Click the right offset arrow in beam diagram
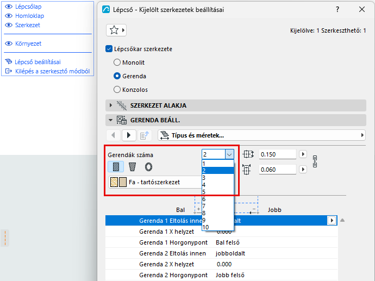This screenshot has width=375, height=281. coord(254,211)
